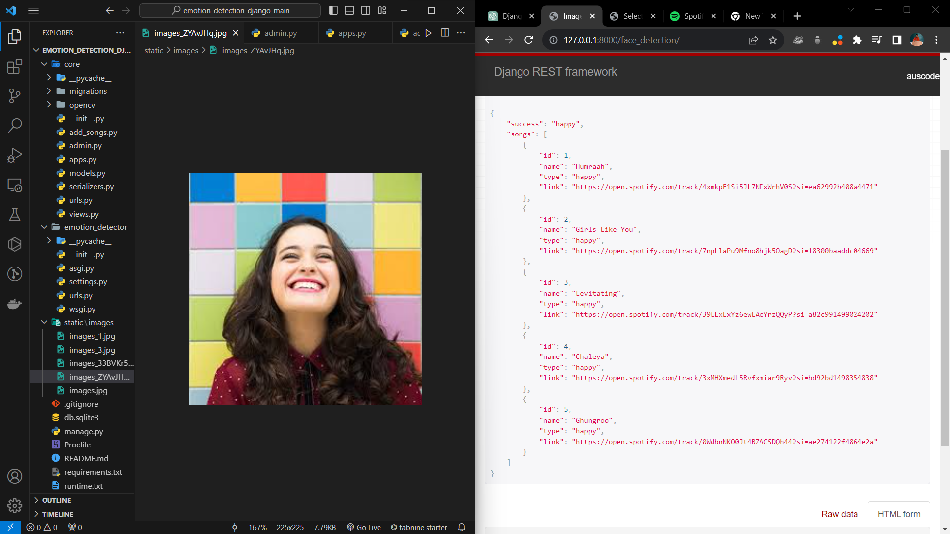Select the browser address bar URL field
The width and height of the screenshot is (950, 534).
620,40
